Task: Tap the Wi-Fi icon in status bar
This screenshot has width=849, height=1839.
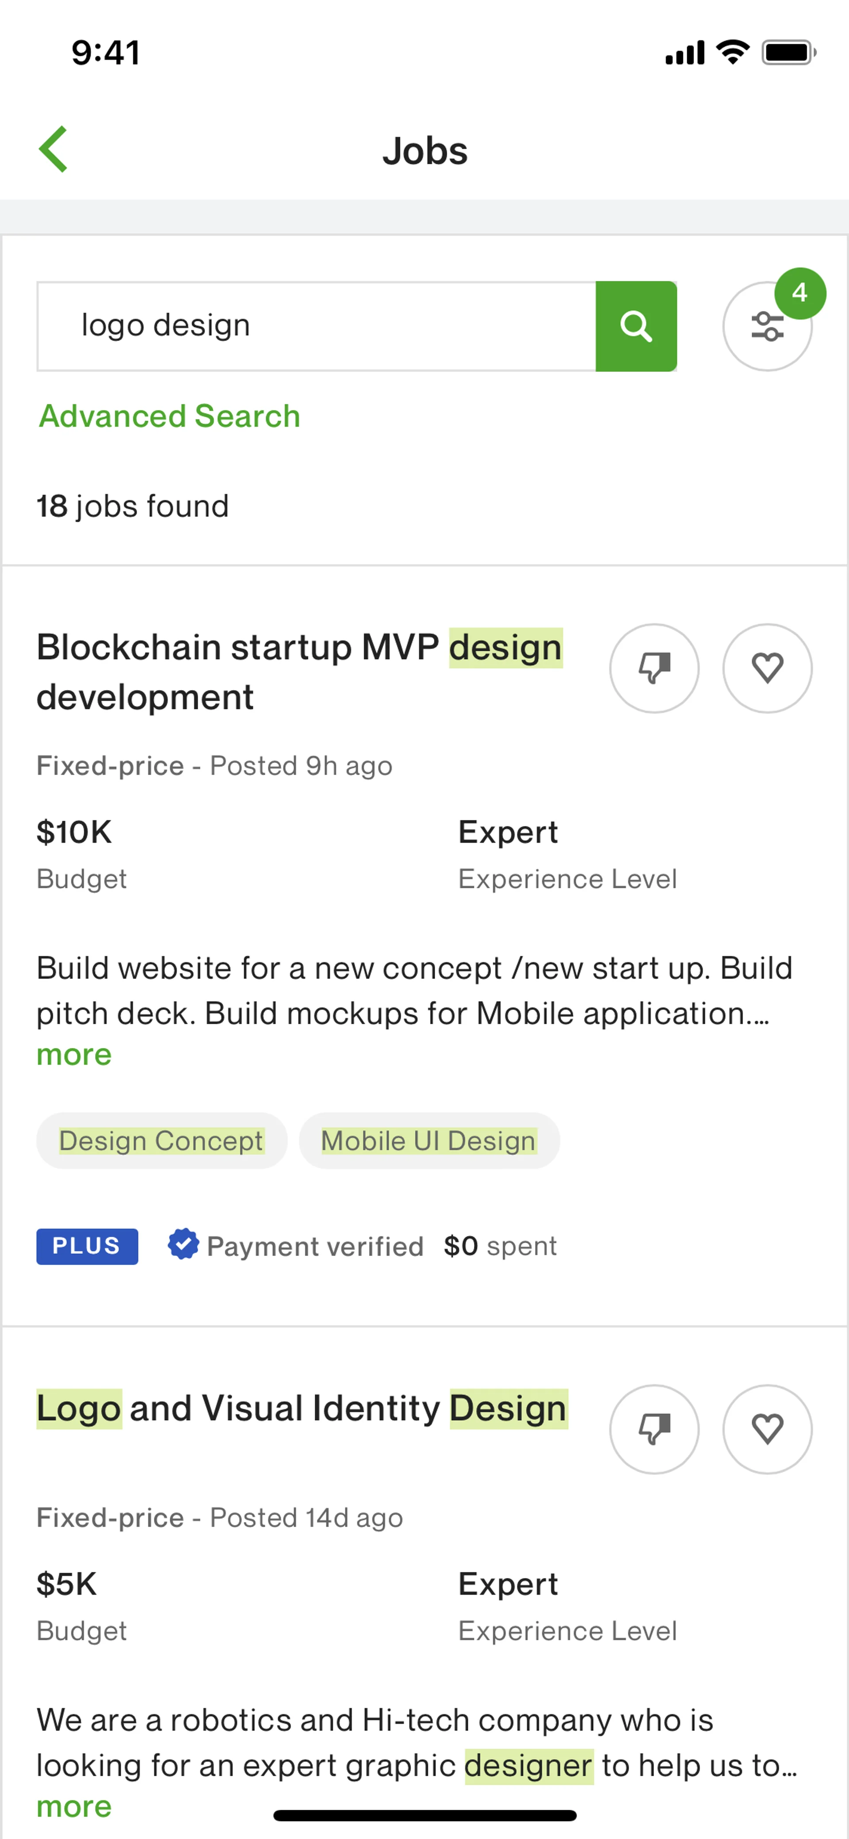Action: (x=733, y=52)
